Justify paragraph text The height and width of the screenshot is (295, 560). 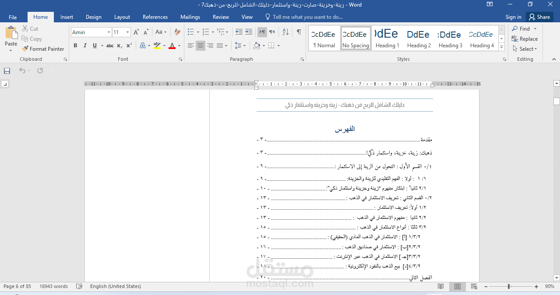(x=220, y=46)
